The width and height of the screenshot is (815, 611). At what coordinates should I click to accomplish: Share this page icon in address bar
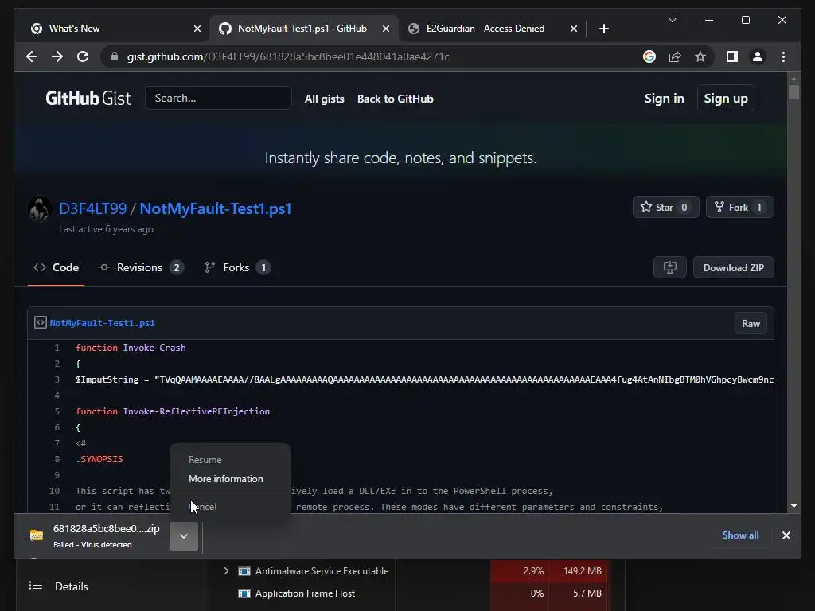click(675, 56)
